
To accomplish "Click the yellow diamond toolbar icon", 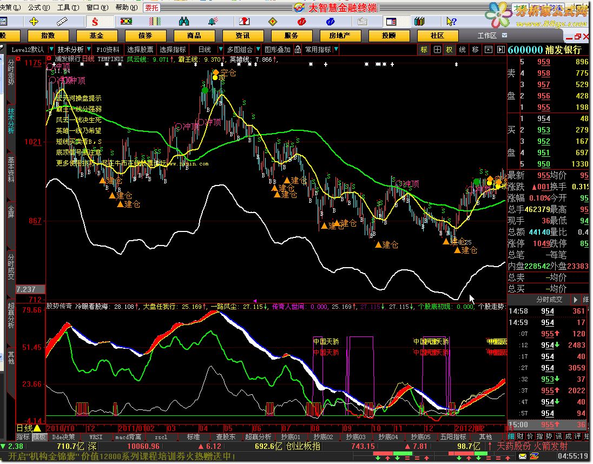I will tap(272, 22).
